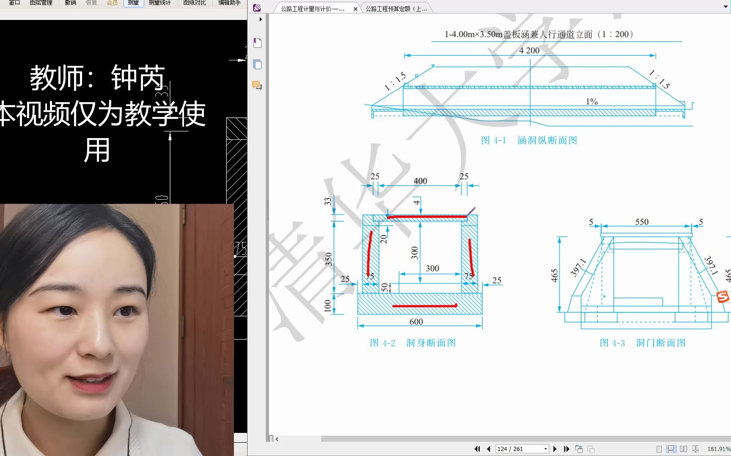The width and height of the screenshot is (731, 456).
Task: Click the title 1-4.00m×3.50m盖板涵兼人行通道立面
Action: 539,34
